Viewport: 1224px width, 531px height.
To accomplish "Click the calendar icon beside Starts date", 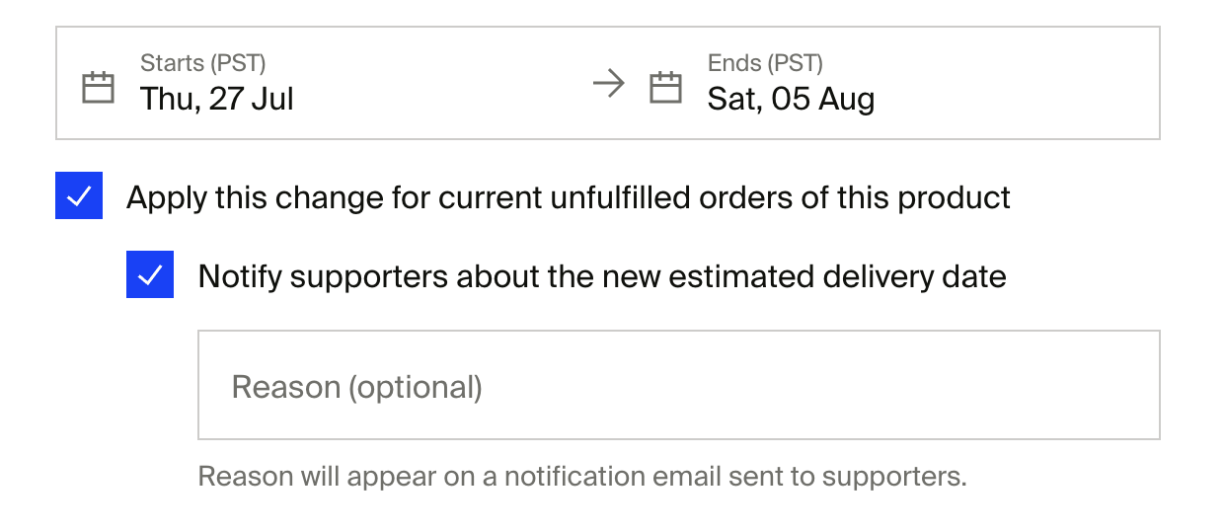I will (x=98, y=88).
